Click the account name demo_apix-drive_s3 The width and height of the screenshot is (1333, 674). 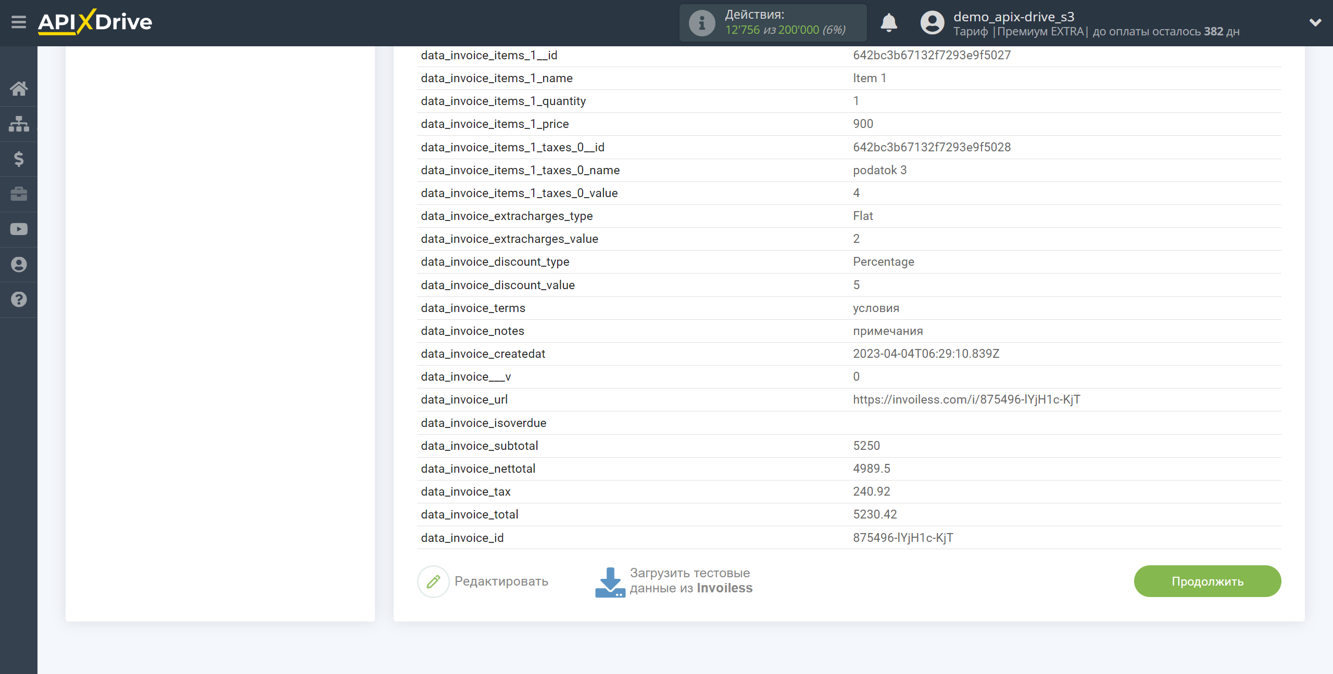[1013, 17]
